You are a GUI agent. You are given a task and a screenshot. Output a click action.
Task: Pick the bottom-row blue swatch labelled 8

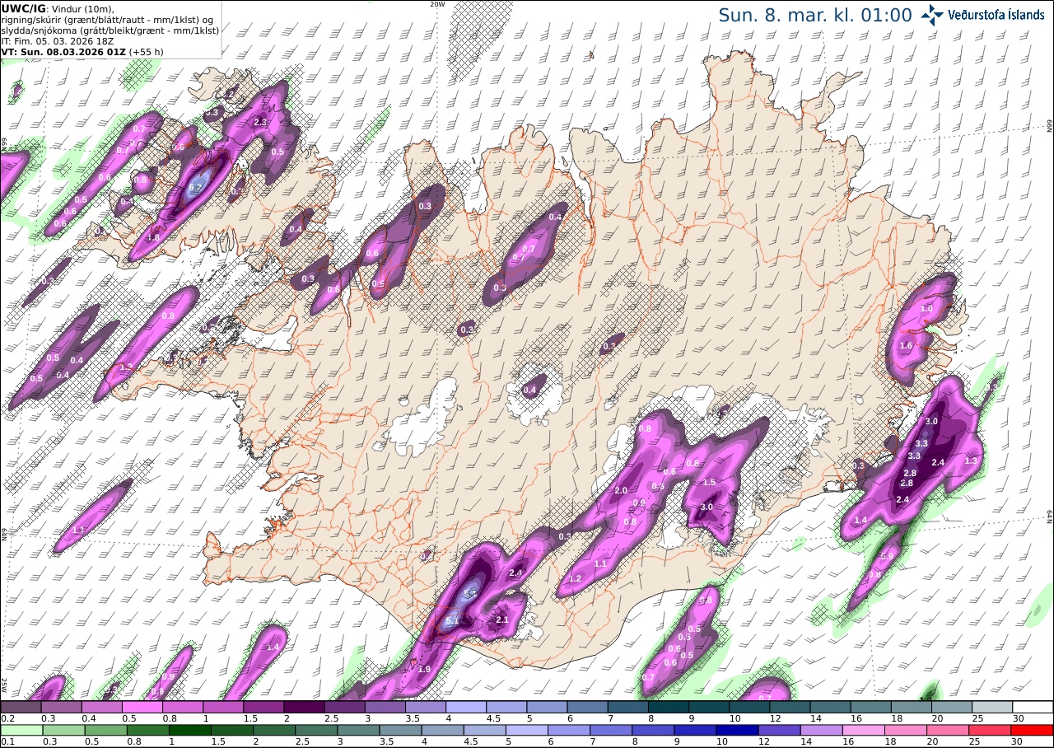tap(653, 730)
